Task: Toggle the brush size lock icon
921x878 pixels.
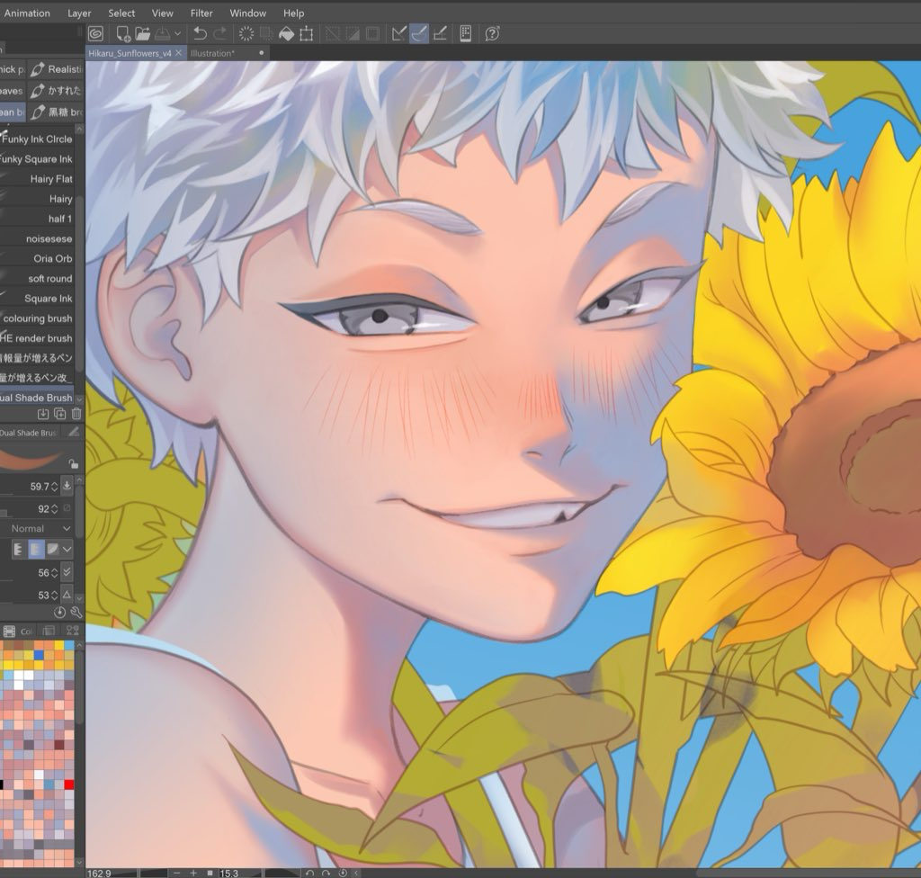Action: coord(74,463)
